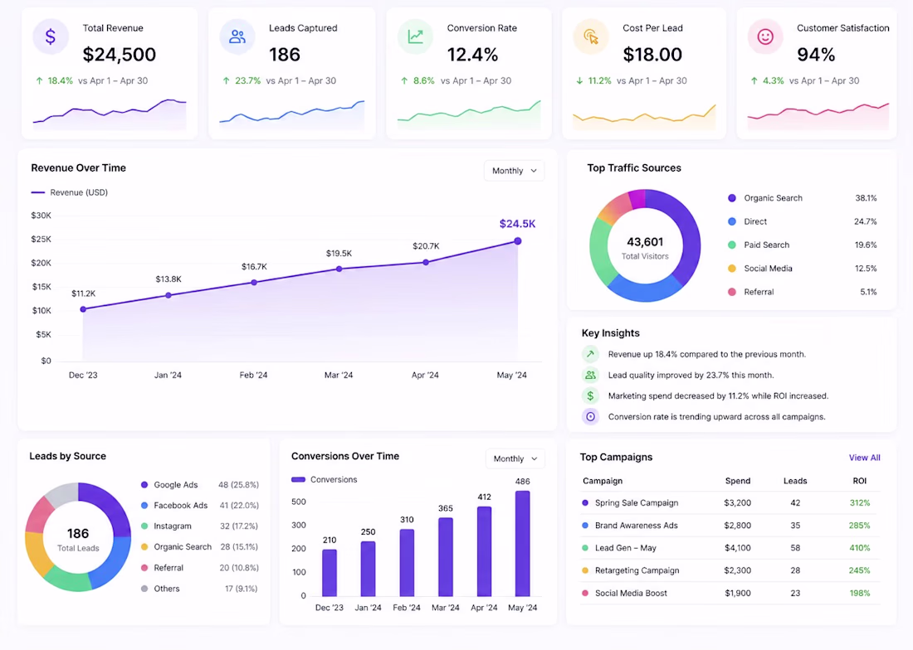Open the Monthly dropdown in Revenue Over Time
The height and width of the screenshot is (650, 913).
coord(514,171)
